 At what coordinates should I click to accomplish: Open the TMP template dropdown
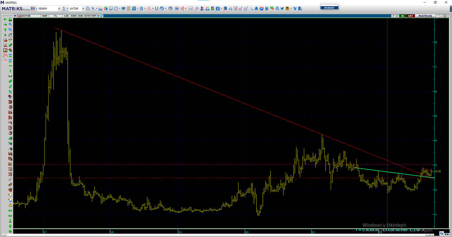[98, 16]
